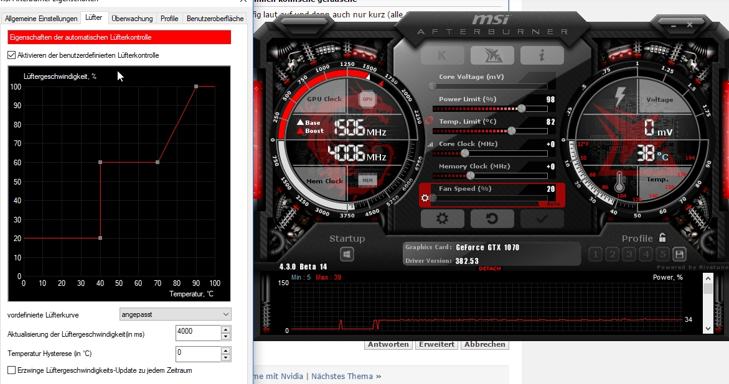Select profile slot 5

coord(662,254)
